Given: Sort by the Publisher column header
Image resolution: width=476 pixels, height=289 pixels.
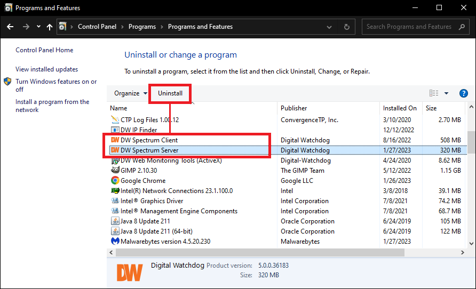Looking at the screenshot, I should [294, 108].
